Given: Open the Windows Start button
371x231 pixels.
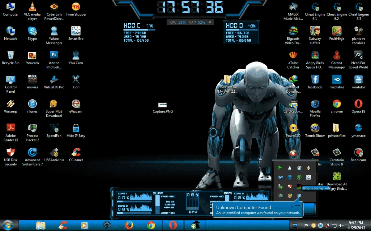Looking at the screenshot, I should pos(8,225).
